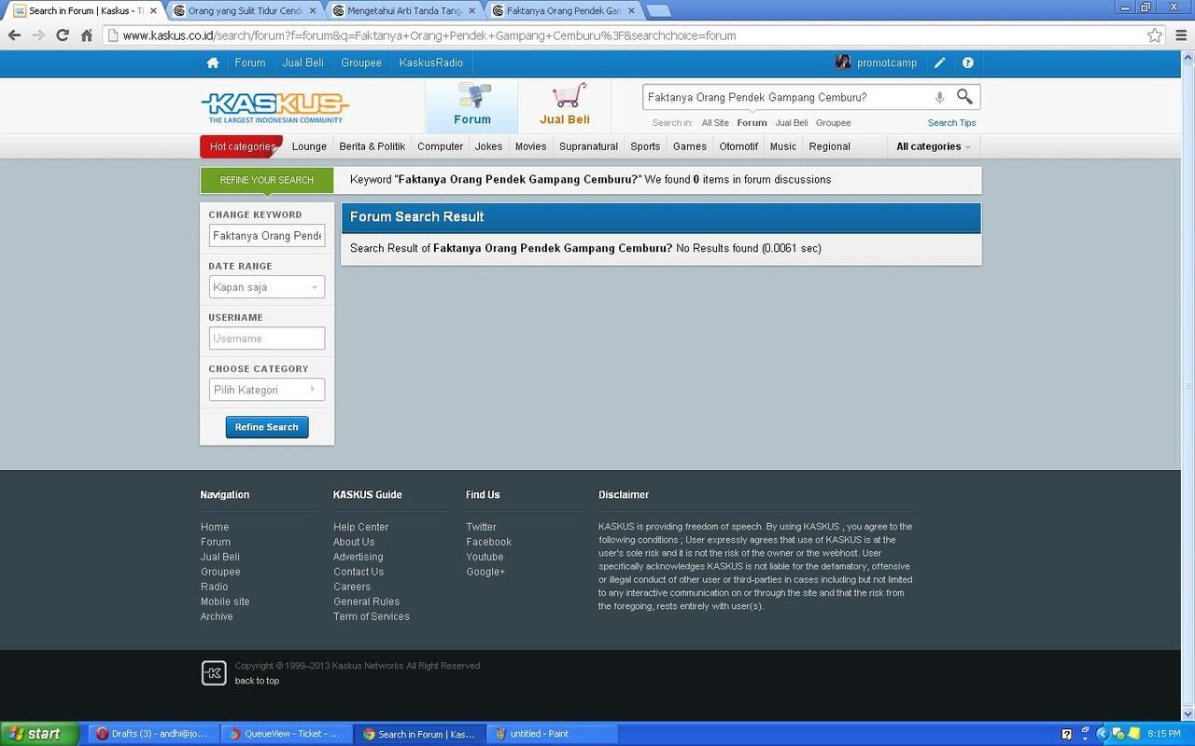Click the Kaskus logo
Image resolution: width=1195 pixels, height=746 pixels.
pos(274,106)
